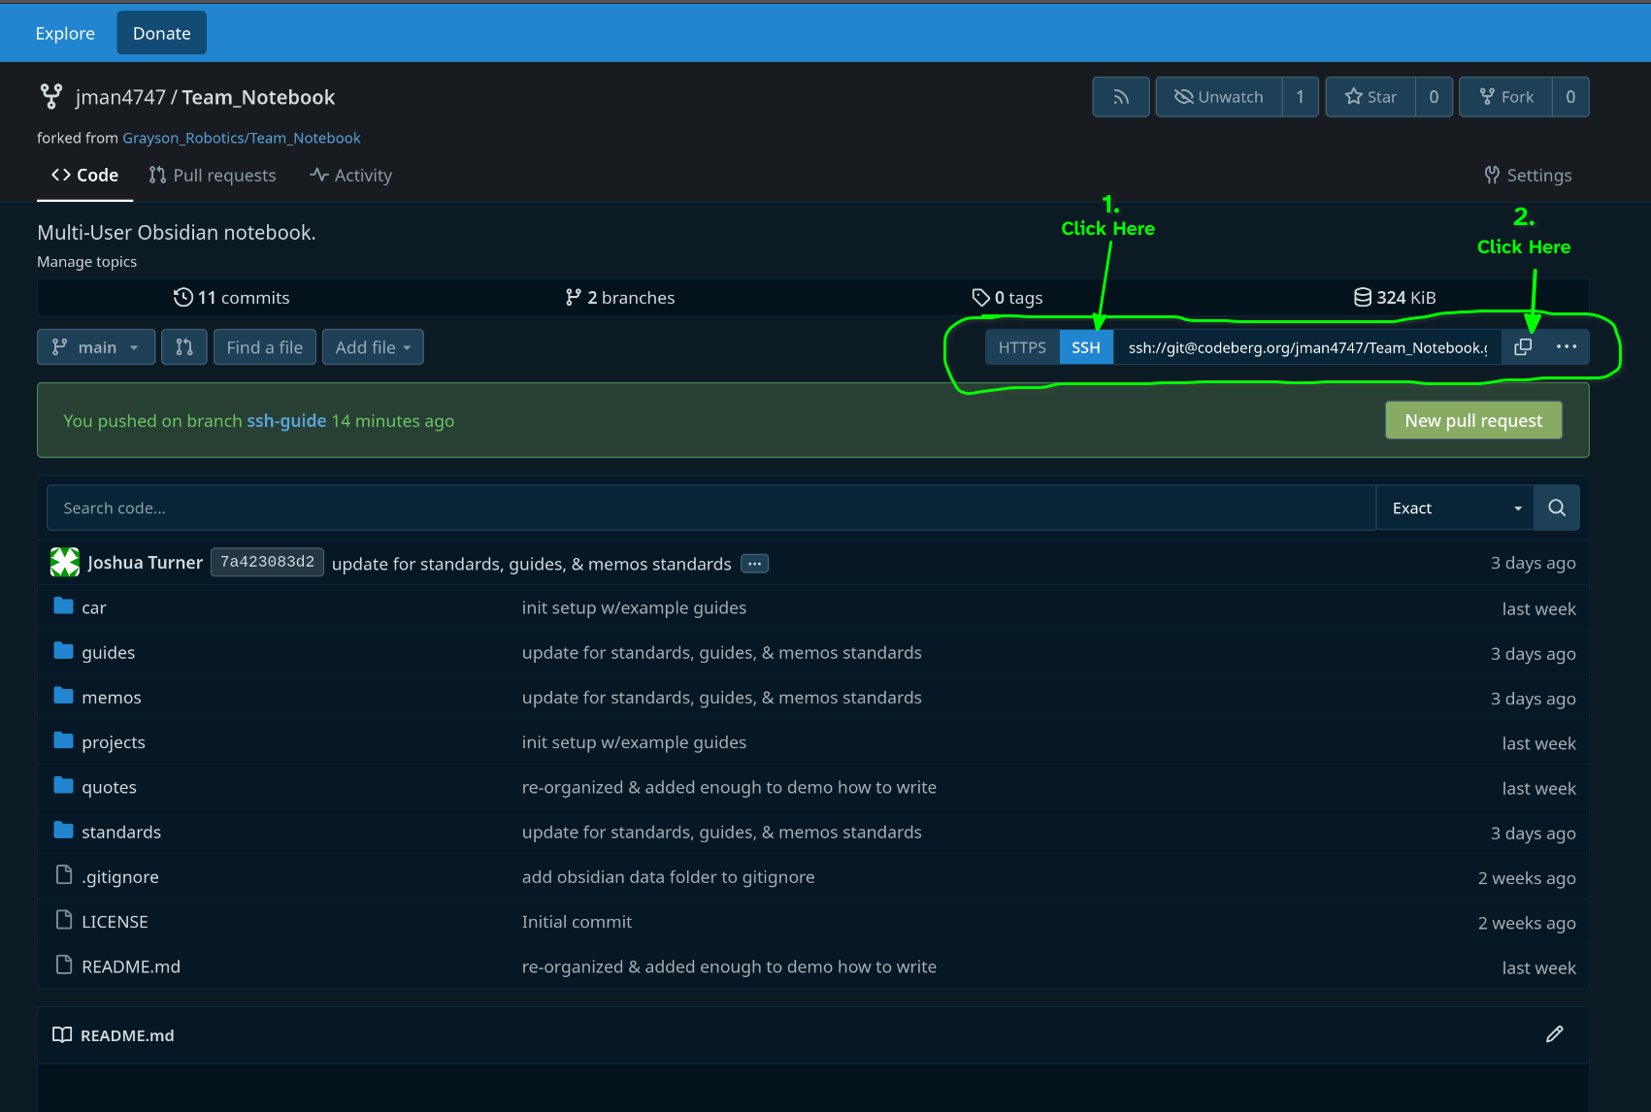Click the watchers count 1
The image size is (1651, 1112).
pyautogui.click(x=1300, y=97)
